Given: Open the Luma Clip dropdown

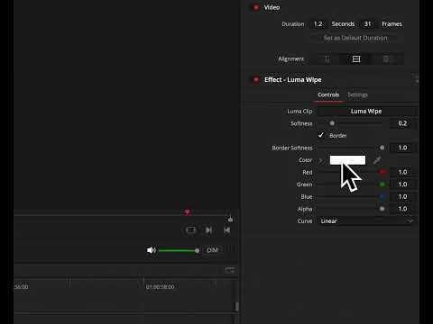Looking at the screenshot, I should (x=367, y=112).
